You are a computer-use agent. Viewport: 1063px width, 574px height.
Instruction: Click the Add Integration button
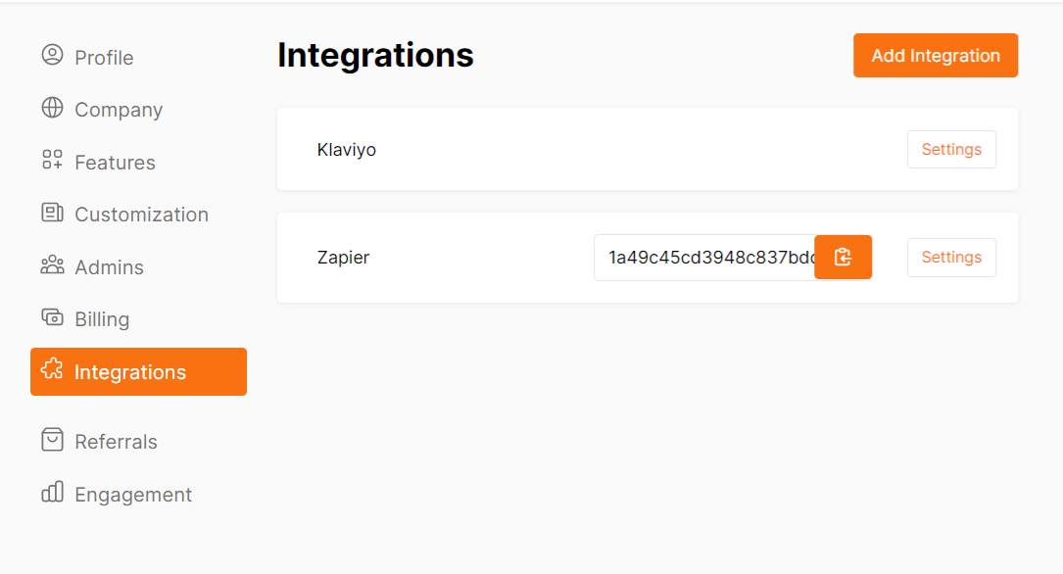coord(936,55)
